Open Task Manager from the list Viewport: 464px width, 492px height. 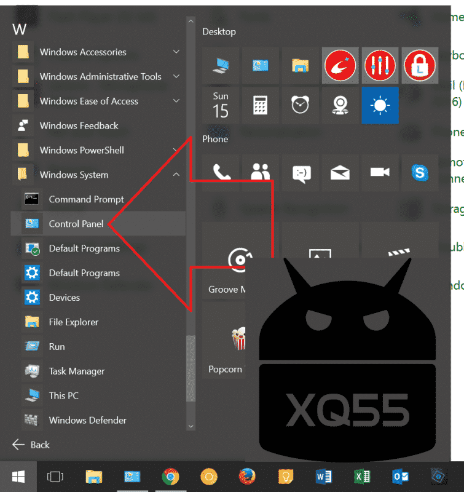point(77,371)
